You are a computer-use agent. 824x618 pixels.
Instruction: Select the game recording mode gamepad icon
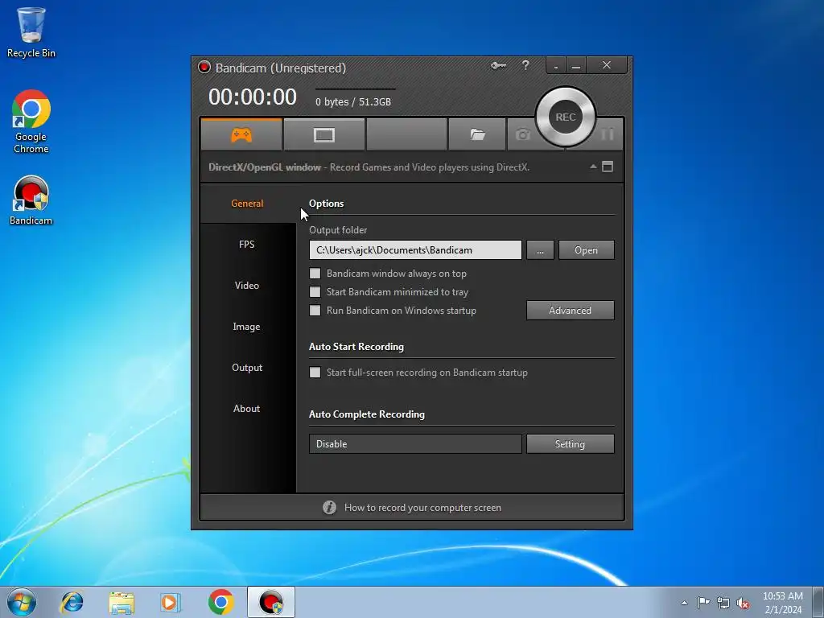pos(241,135)
